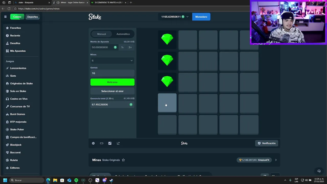The image size is (327, 184).
Task: Switch to the Casino section
Action: click(17, 17)
